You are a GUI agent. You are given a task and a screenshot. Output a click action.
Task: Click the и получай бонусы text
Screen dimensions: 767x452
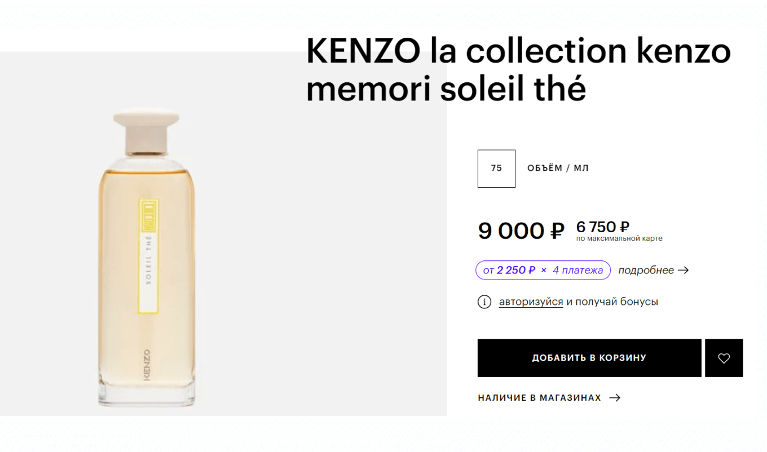coord(612,302)
